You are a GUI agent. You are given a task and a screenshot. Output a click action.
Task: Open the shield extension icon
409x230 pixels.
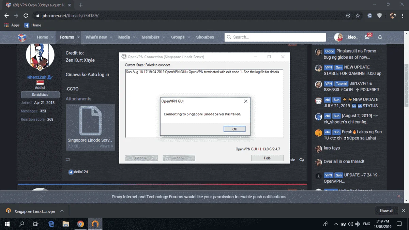coord(379,16)
